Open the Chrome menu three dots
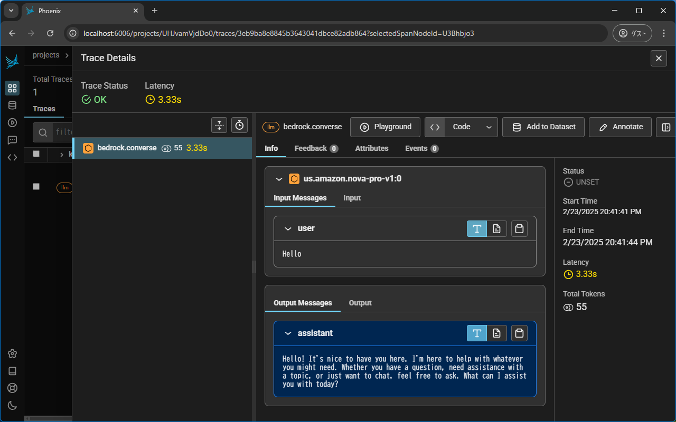The width and height of the screenshot is (676, 422). pyautogui.click(x=664, y=33)
